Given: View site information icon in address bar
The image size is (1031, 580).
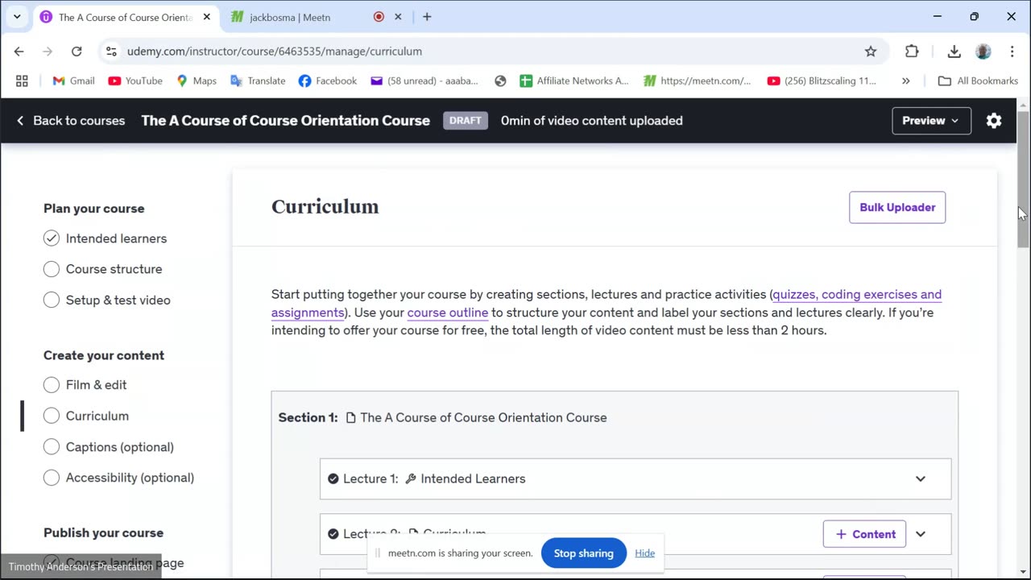Looking at the screenshot, I should [111, 51].
